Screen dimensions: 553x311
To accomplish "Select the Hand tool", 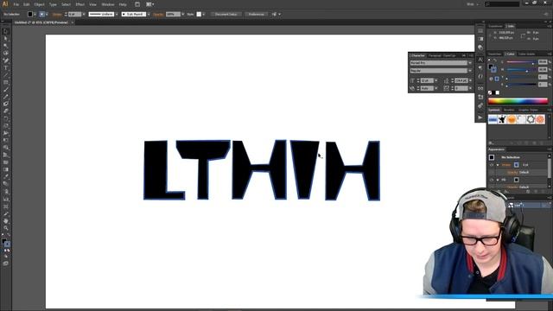I will [6, 221].
